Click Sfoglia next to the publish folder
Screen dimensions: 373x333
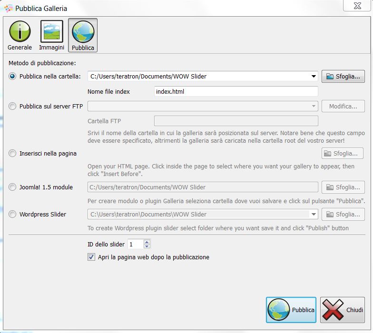343,76
